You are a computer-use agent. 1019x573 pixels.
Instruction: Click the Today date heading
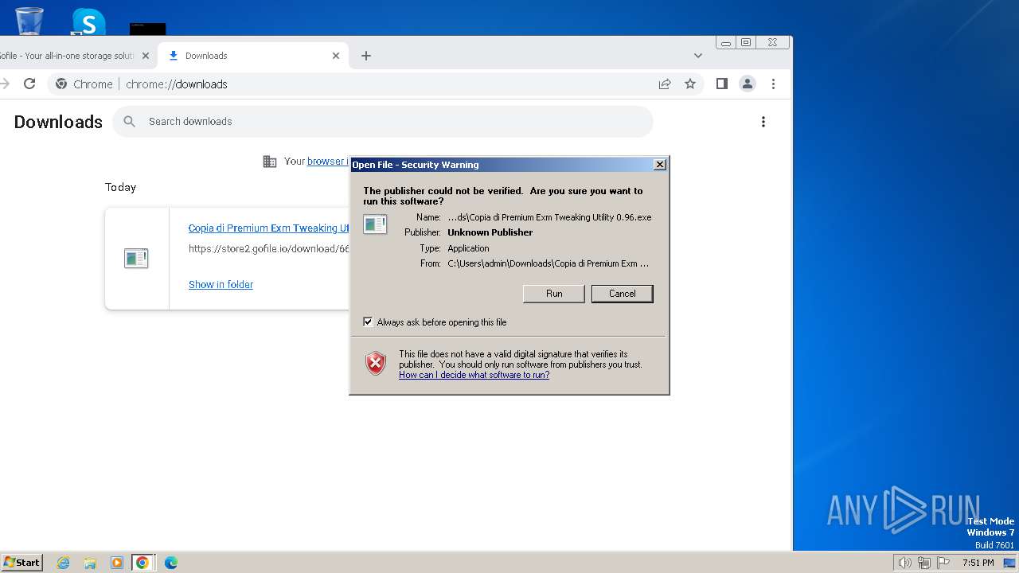(120, 187)
